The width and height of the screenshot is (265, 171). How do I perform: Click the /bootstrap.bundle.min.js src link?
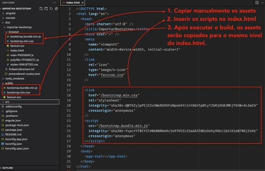click(123, 126)
